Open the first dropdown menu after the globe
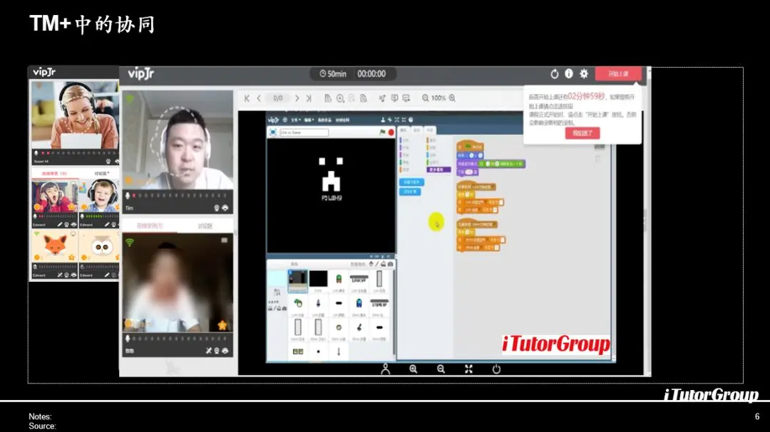770x432 pixels. (296, 120)
